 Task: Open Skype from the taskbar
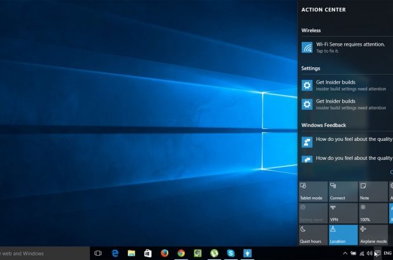(231, 253)
